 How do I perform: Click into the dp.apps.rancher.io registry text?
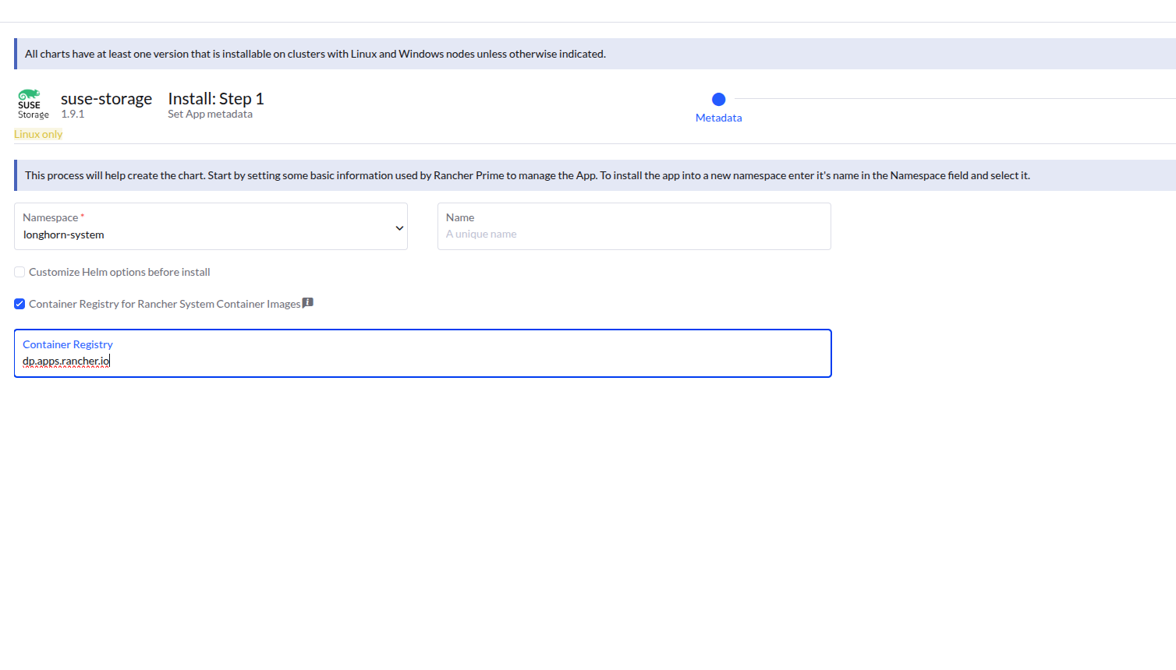tap(66, 361)
